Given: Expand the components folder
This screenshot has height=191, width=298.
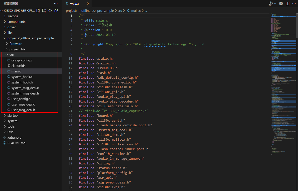Looking at the screenshot, I should [x=16, y=22].
